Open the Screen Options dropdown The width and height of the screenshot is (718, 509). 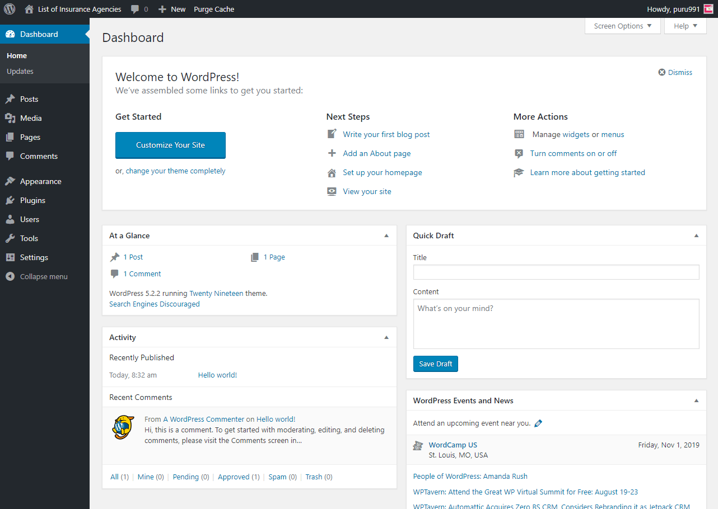[623, 26]
